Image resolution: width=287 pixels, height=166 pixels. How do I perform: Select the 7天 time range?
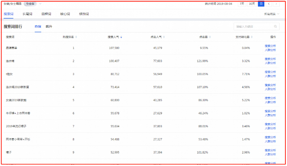(x=242, y=4)
